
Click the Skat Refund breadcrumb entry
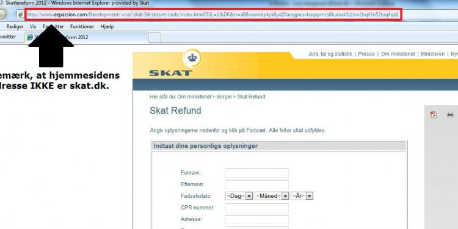pyautogui.click(x=251, y=96)
